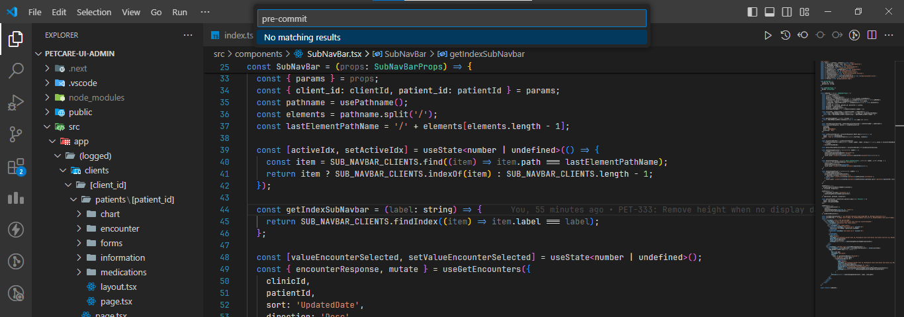Screen dimensions: 904x317
Task: Split the editor to the right
Action: 872,35
